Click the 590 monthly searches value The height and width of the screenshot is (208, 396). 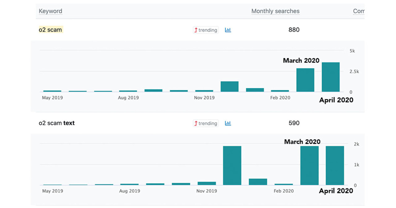(294, 123)
